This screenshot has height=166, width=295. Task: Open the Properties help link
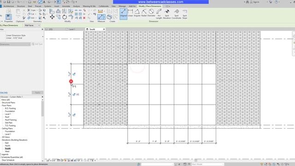tap(4, 93)
